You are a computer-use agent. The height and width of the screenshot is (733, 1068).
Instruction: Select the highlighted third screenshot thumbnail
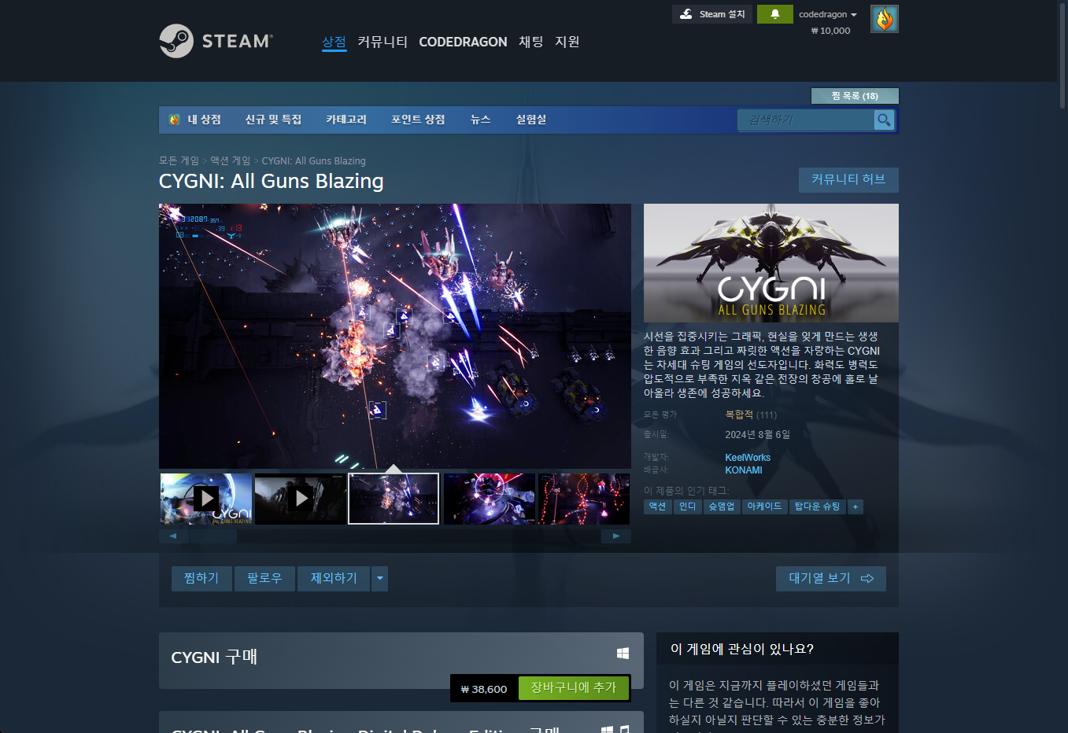[x=394, y=499]
